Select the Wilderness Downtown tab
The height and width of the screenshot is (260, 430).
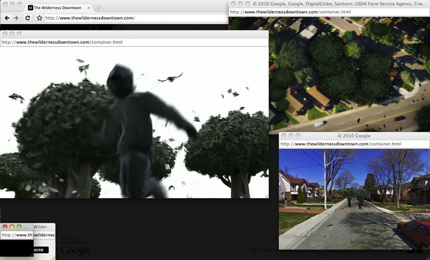coord(58,8)
